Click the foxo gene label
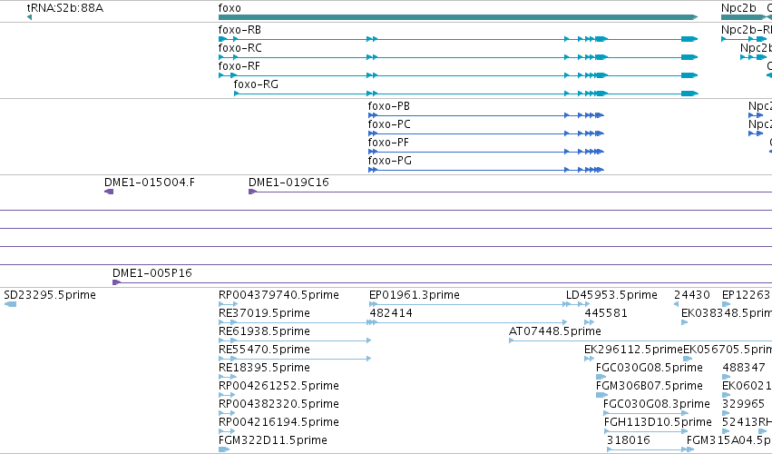Image resolution: width=772 pixels, height=454 pixels. (230, 8)
